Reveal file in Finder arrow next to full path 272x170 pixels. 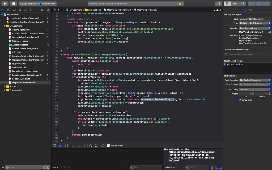tap(265, 43)
